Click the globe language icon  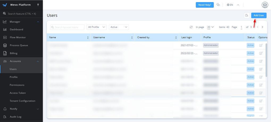[228, 5]
